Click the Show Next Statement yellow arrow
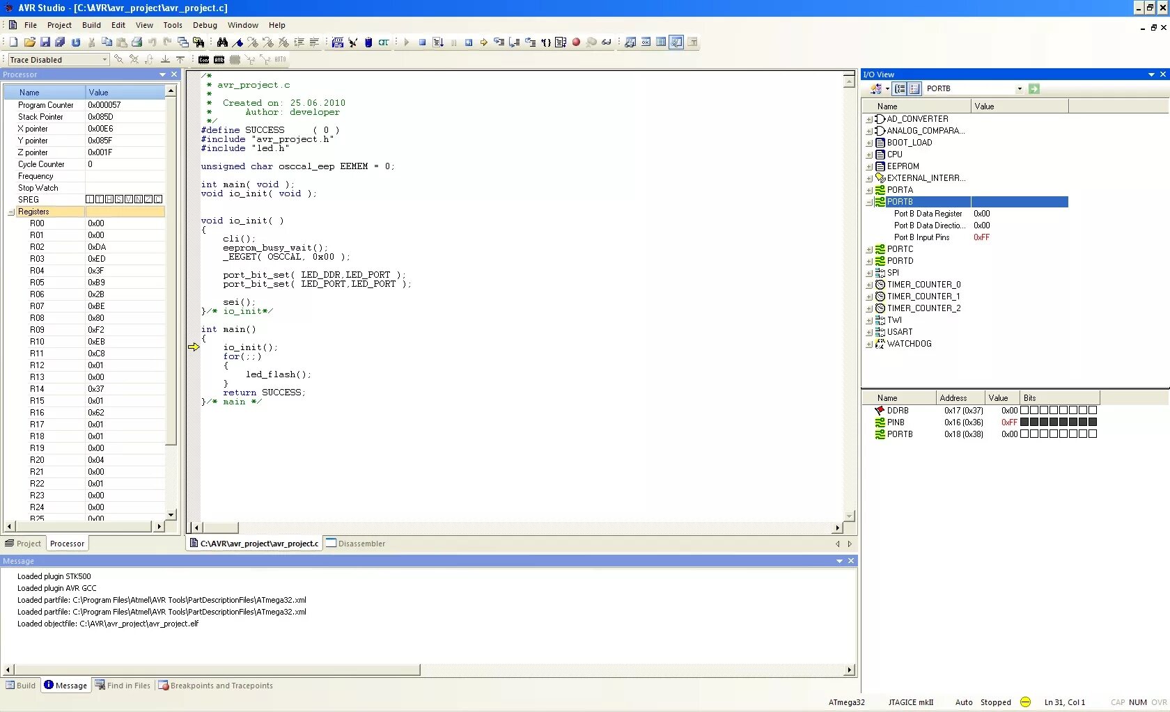 483,42
